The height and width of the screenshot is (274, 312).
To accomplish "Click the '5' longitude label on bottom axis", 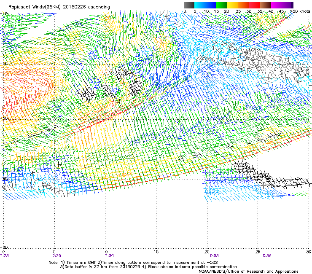I will pos(54,252).
